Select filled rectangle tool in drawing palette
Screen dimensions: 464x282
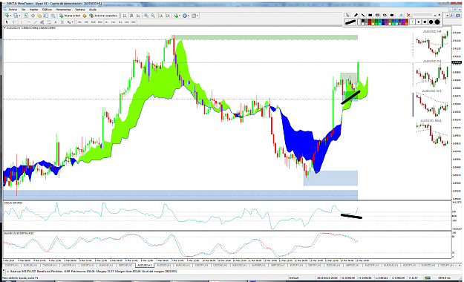coord(370,15)
